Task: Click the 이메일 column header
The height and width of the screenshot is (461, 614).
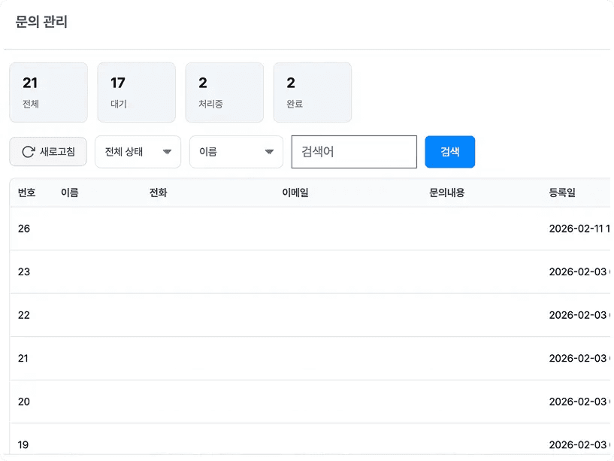Action: pyautogui.click(x=295, y=193)
